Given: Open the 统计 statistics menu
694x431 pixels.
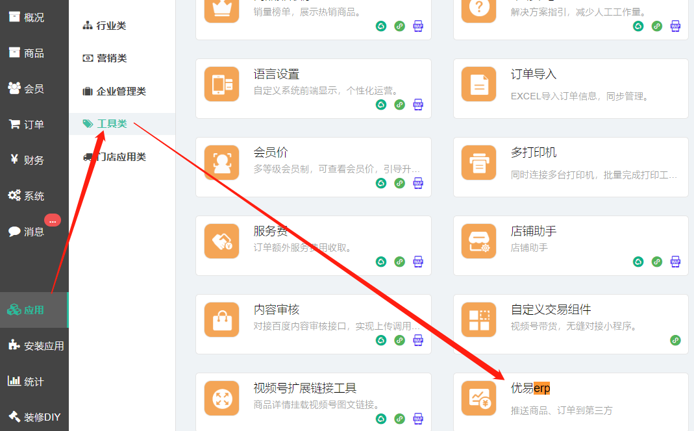Looking at the screenshot, I should pyautogui.click(x=34, y=382).
